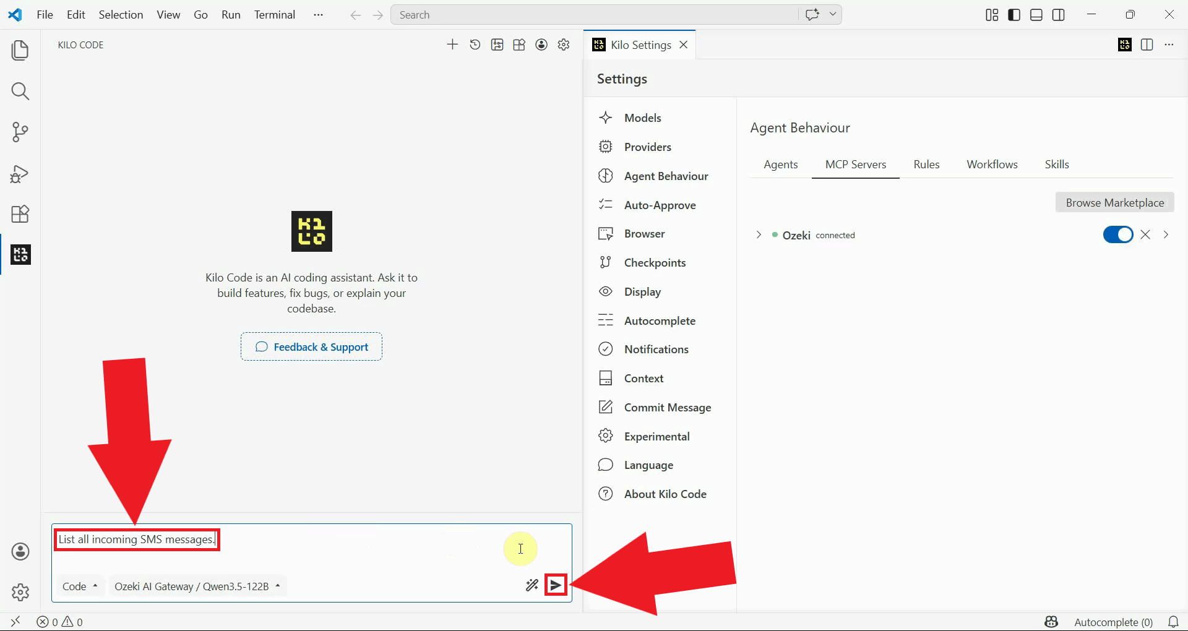The height and width of the screenshot is (631, 1188).
Task: Send the chat message with the arrow button
Action: [x=556, y=585]
